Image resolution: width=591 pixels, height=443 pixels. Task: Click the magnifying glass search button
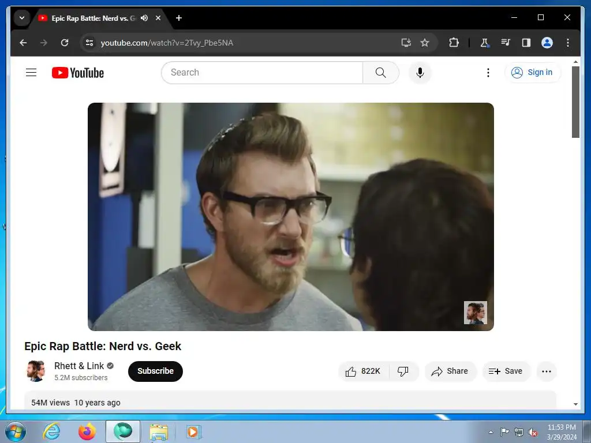(381, 72)
